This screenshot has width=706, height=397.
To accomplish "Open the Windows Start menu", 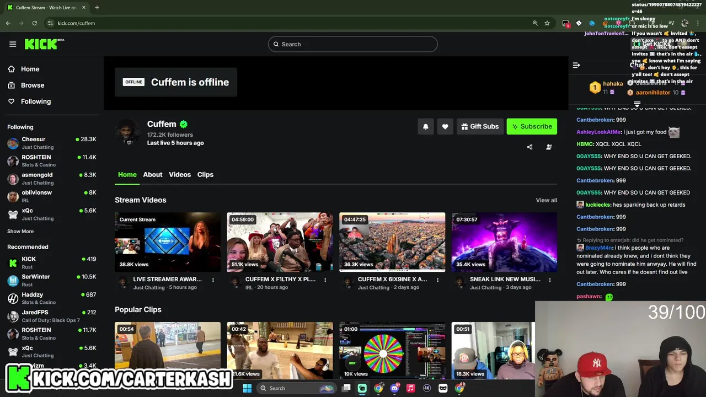I will 247,388.
